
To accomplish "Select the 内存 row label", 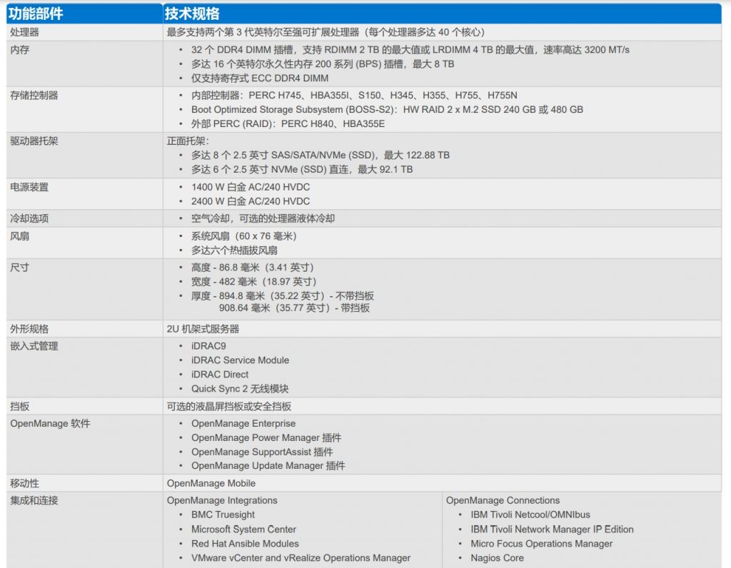I will tap(19, 50).
